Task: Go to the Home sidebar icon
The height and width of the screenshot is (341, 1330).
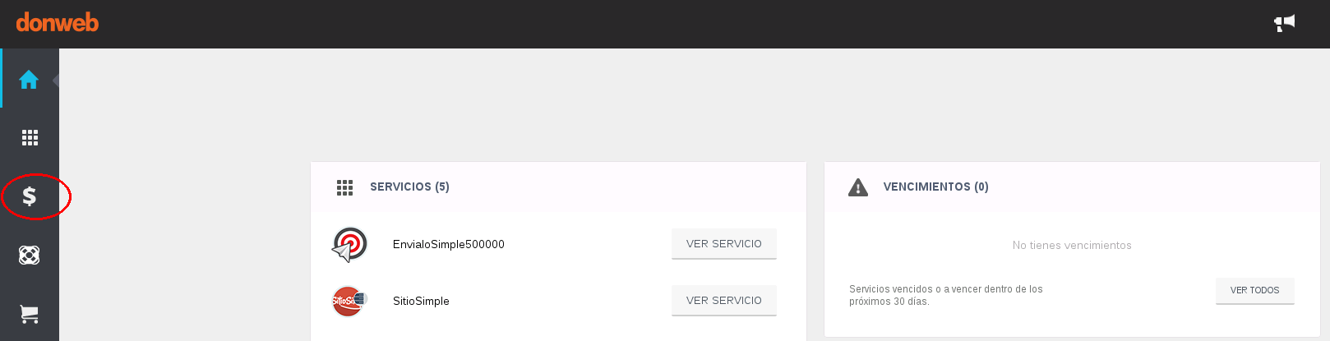Action: (29, 79)
